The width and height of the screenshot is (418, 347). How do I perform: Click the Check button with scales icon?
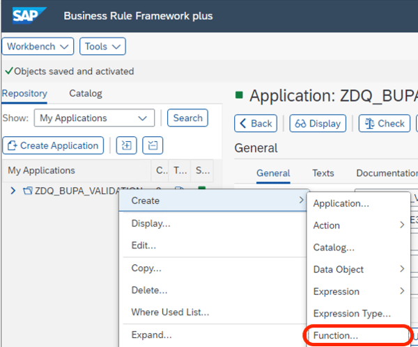385,123
